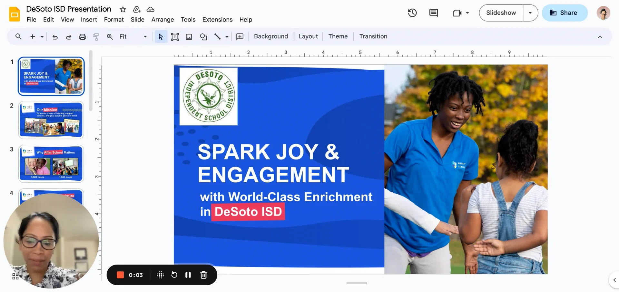This screenshot has width=619, height=292.
Task: Open the Google Slides home icon
Action: click(15, 14)
